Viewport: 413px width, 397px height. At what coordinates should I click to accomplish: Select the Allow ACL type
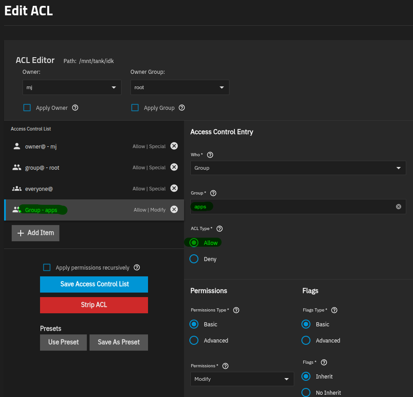click(x=194, y=243)
